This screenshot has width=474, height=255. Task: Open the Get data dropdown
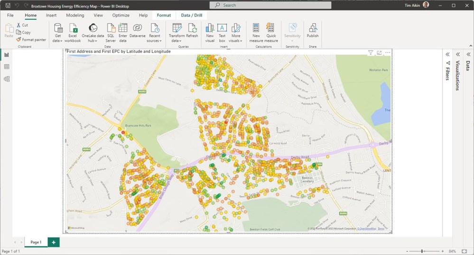(58, 41)
